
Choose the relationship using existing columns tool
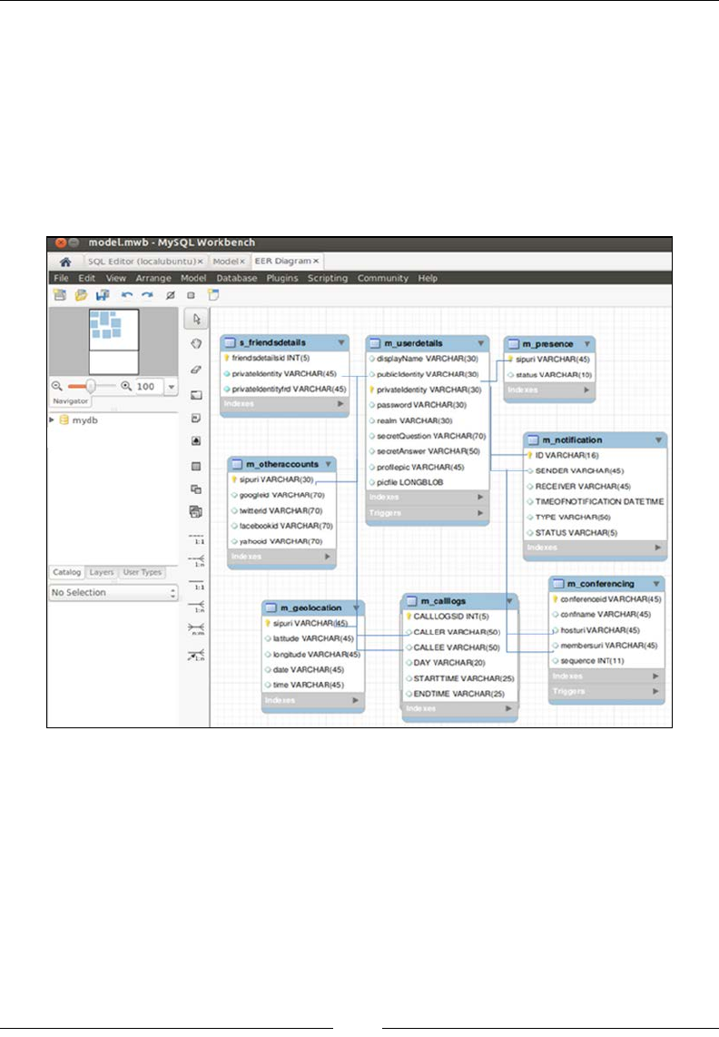(x=197, y=656)
